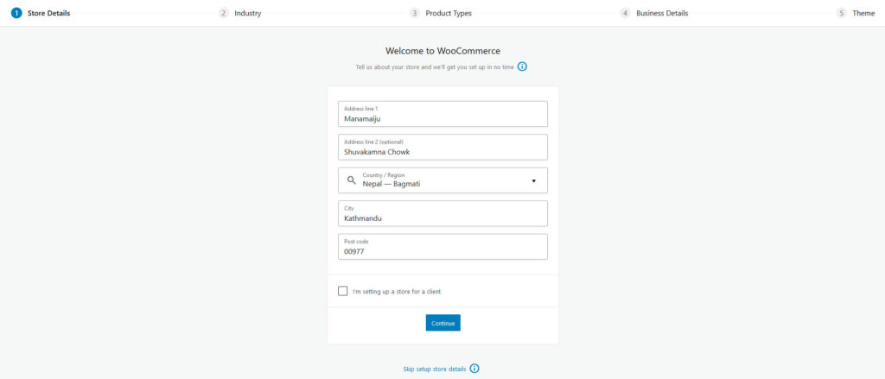Click info icon next to Skip setup link
Image resolution: width=885 pixels, height=379 pixels.
[x=474, y=369]
